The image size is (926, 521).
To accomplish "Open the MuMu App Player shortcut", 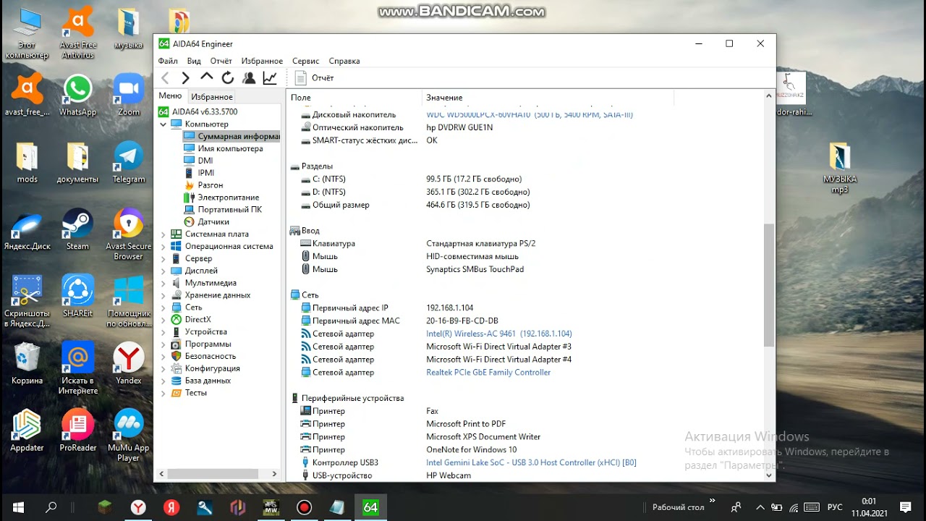I will pyautogui.click(x=129, y=435).
